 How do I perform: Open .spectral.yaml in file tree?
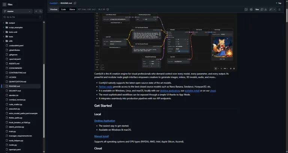point(15,59)
